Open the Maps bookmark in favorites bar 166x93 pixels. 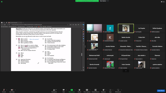click(45, 27)
